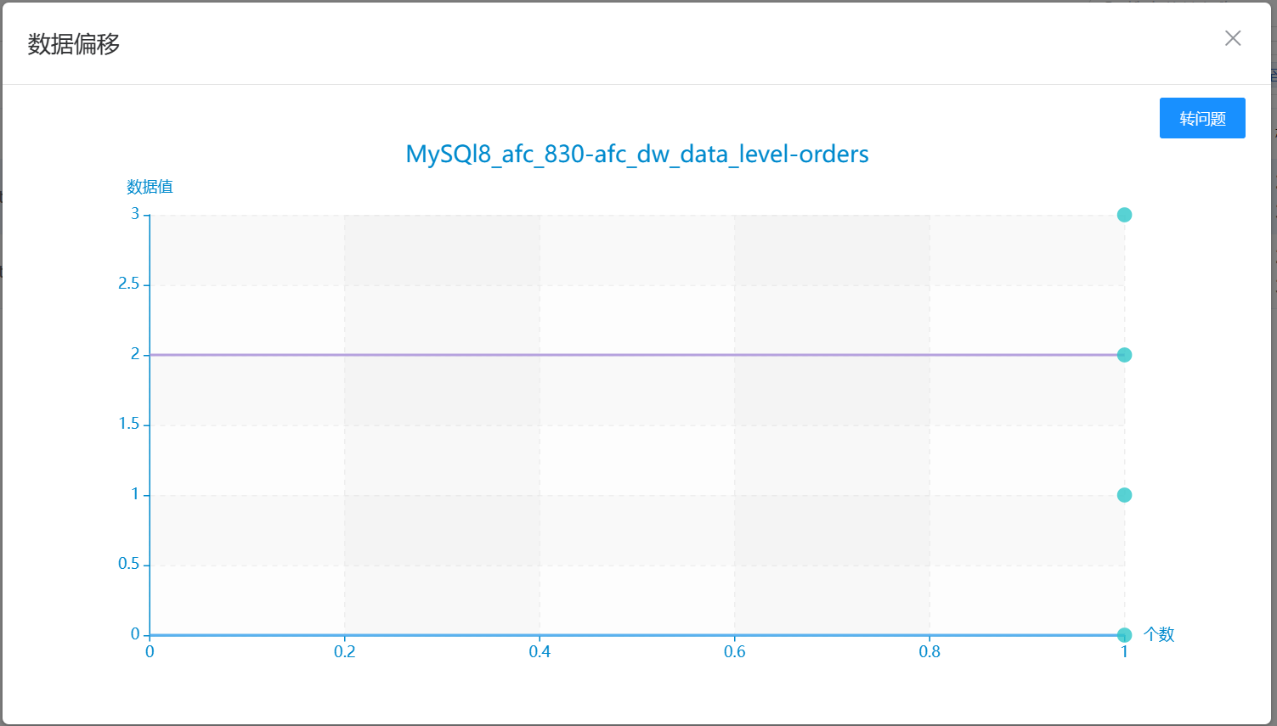Click the purple horizontal line in the chart
Image resolution: width=1277 pixels, height=726 pixels.
637,355
